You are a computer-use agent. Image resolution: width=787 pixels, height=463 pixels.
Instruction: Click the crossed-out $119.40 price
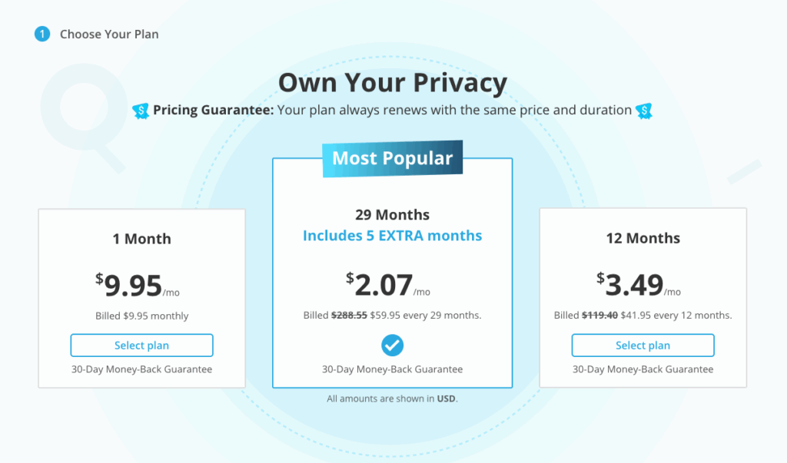point(599,315)
